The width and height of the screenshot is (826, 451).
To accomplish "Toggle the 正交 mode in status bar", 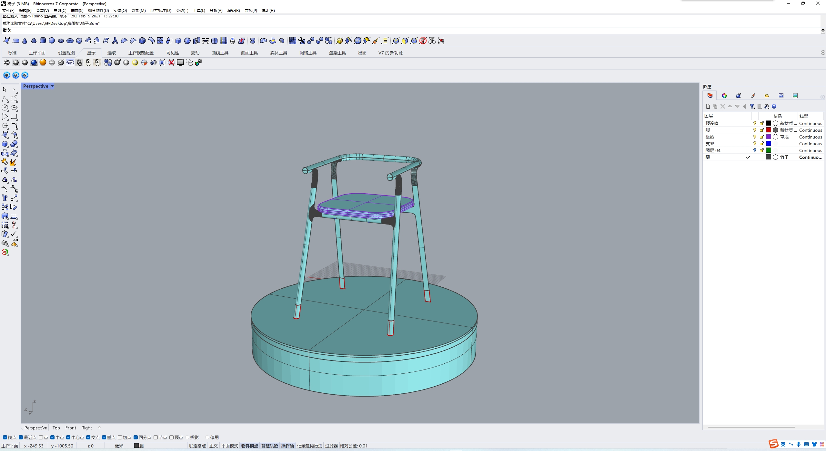I will tap(213, 446).
